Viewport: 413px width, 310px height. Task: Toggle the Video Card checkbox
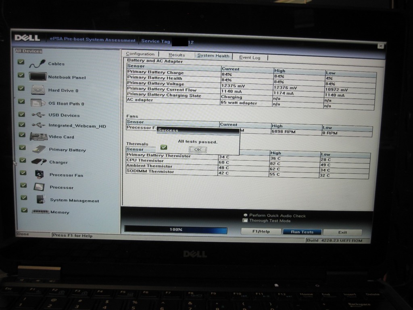pos(22,135)
